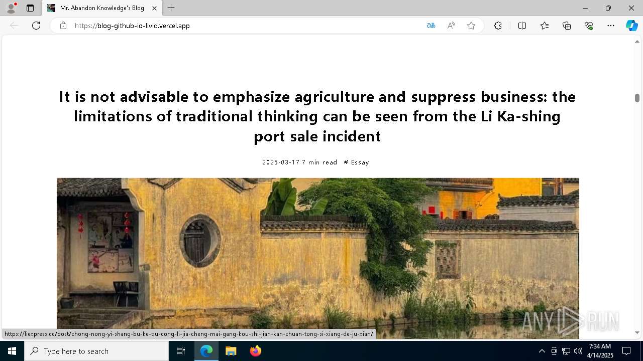Open the Essay tag link
The height and width of the screenshot is (361, 643).
tap(357, 162)
